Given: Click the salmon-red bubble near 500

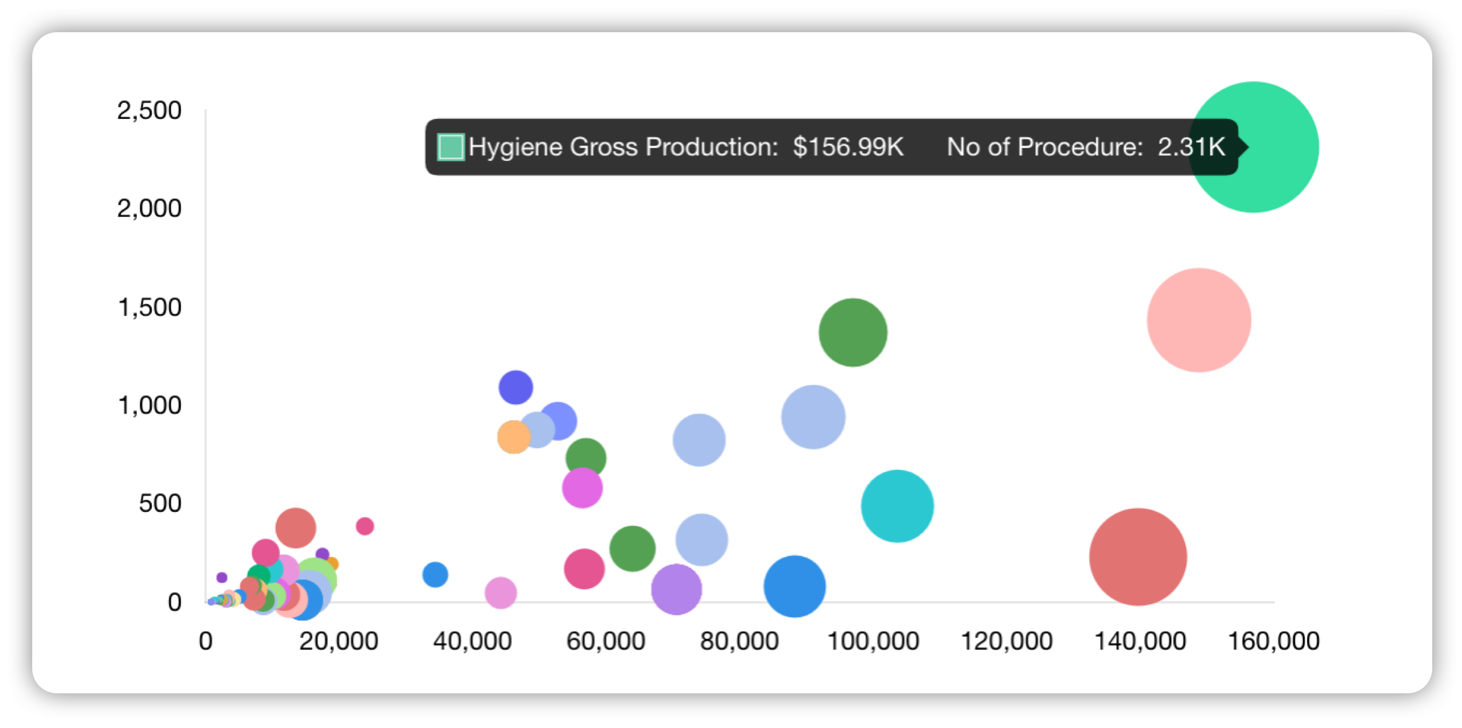Looking at the screenshot, I should (x=295, y=528).
